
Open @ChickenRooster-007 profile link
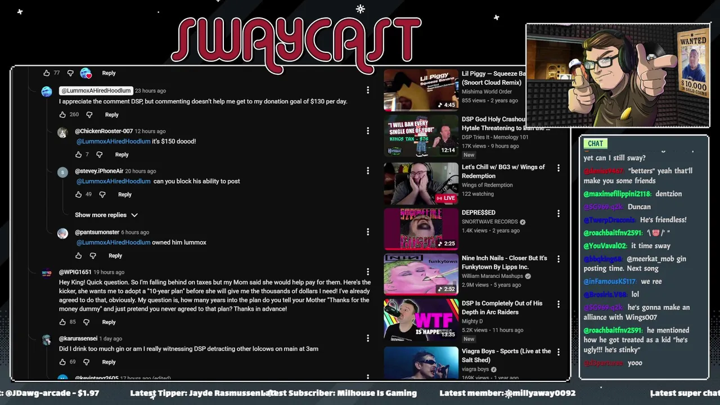point(104,131)
